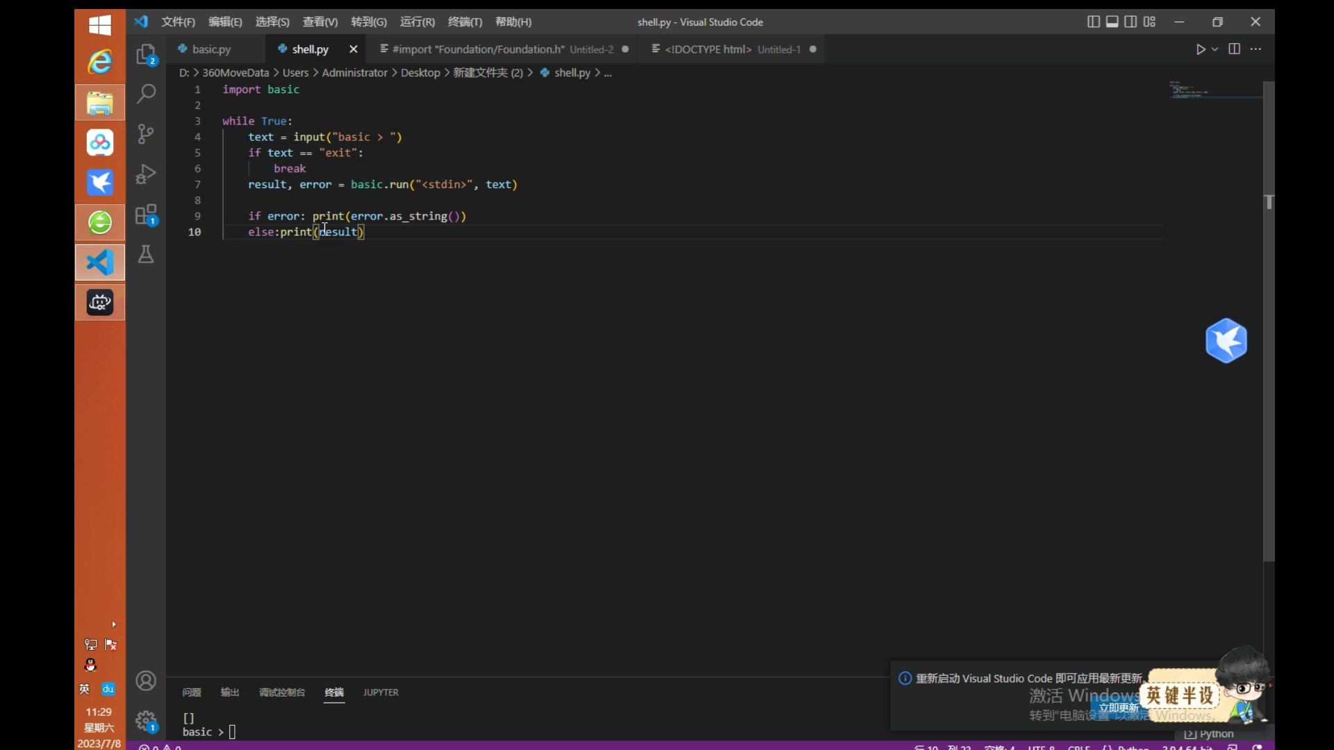The height and width of the screenshot is (750, 1334).
Task: Close the shell.py tab
Action: coord(353,49)
